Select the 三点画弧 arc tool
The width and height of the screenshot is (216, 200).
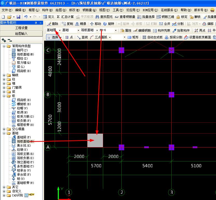pyautogui.click(x=99, y=37)
